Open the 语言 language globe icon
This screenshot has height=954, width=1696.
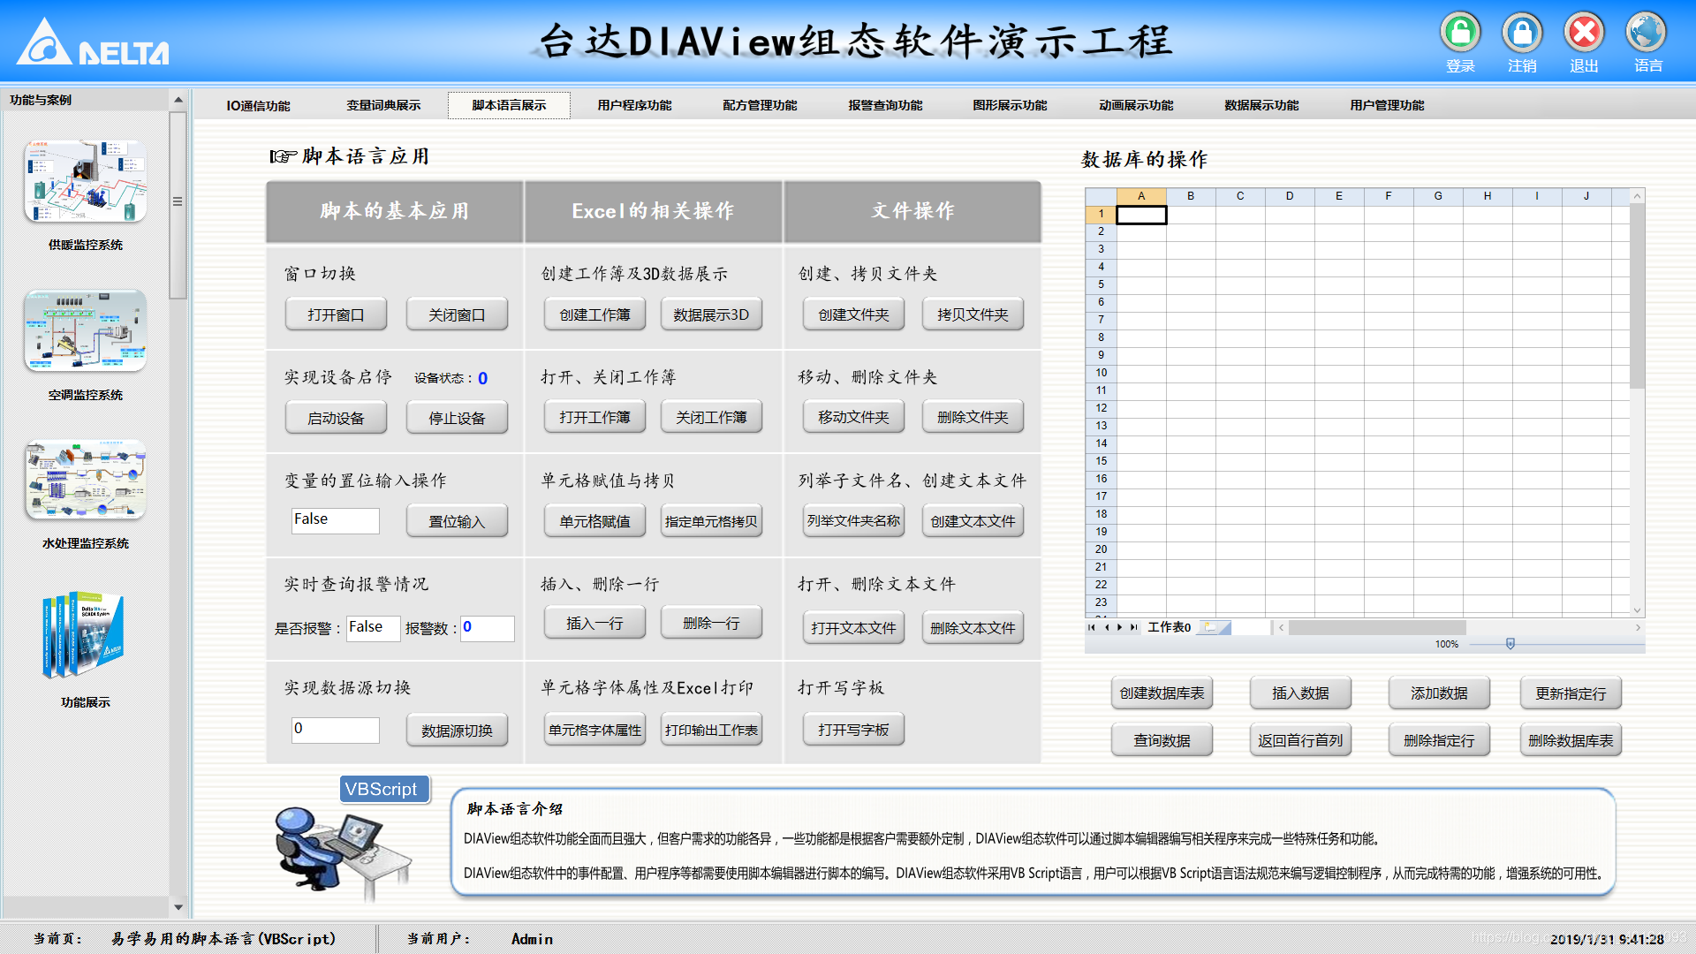1647,32
